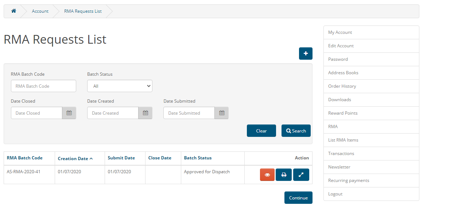This screenshot has height=218, width=454.
Task: Click the Continue button
Action: point(298,198)
